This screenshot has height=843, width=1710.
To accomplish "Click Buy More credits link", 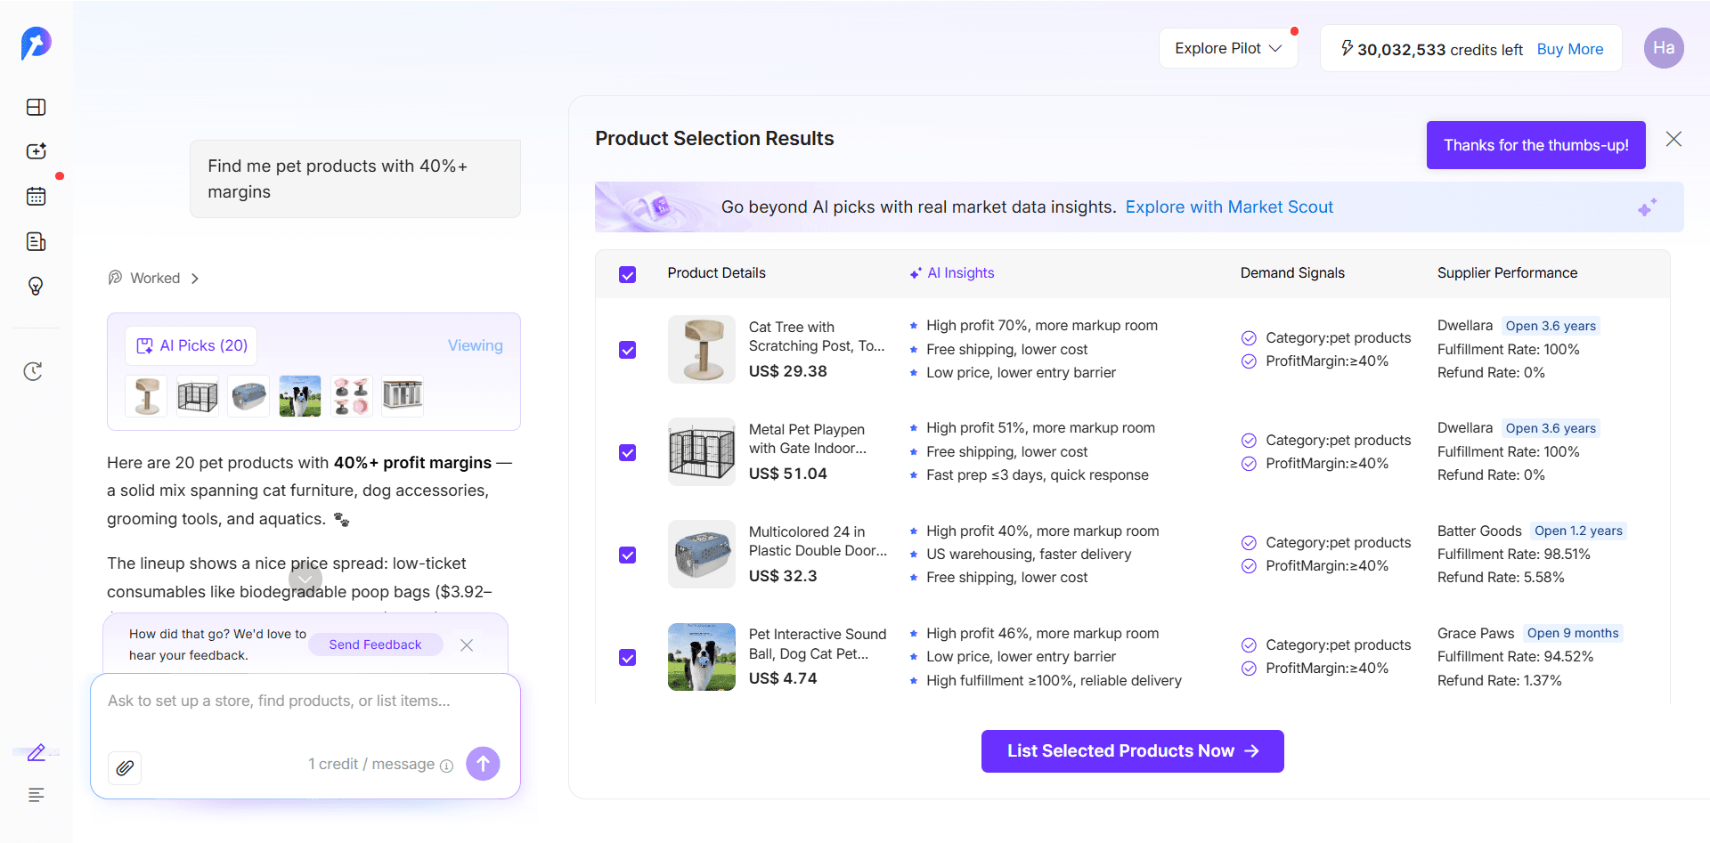I will (x=1570, y=49).
